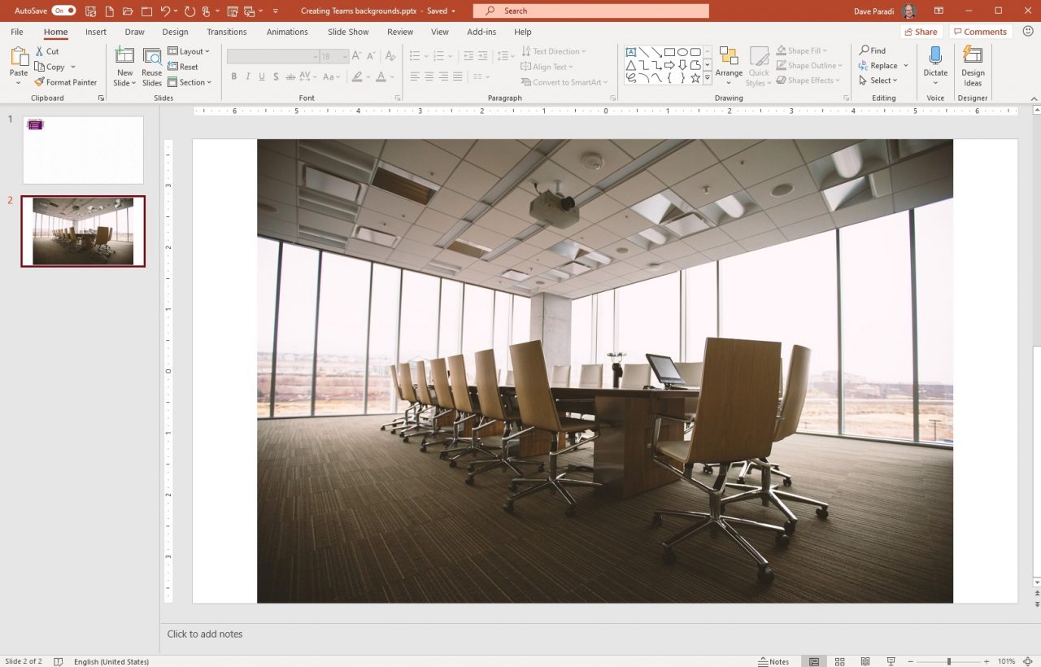Switch to Slide Sorter view icon
The height and width of the screenshot is (667, 1041).
839,661
